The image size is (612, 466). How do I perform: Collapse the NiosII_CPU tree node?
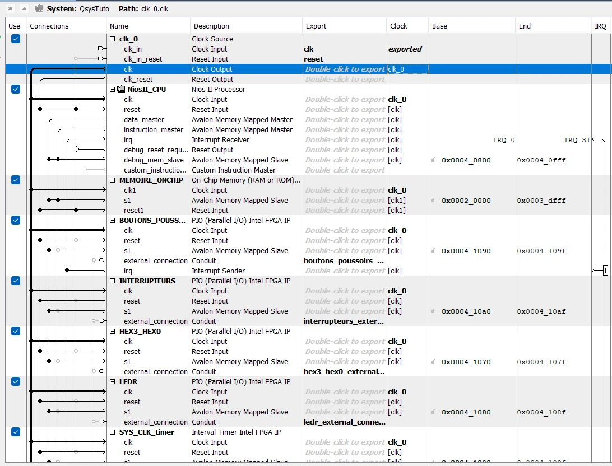(113, 89)
